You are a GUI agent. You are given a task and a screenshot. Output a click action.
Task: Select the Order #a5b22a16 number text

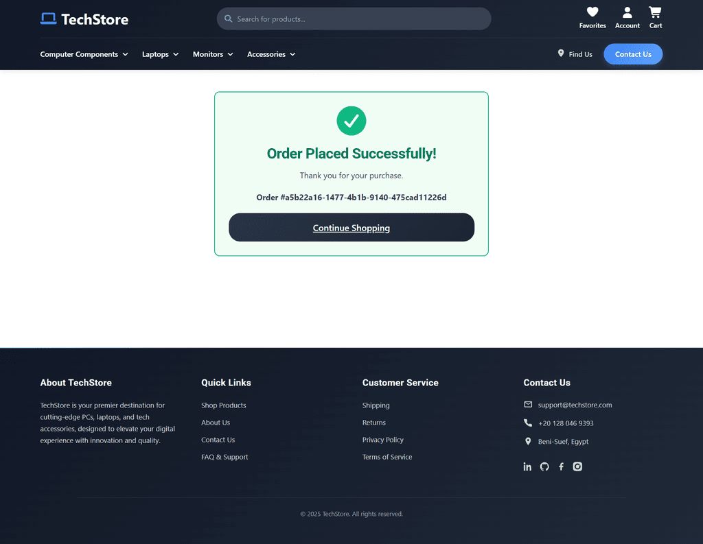pos(351,197)
